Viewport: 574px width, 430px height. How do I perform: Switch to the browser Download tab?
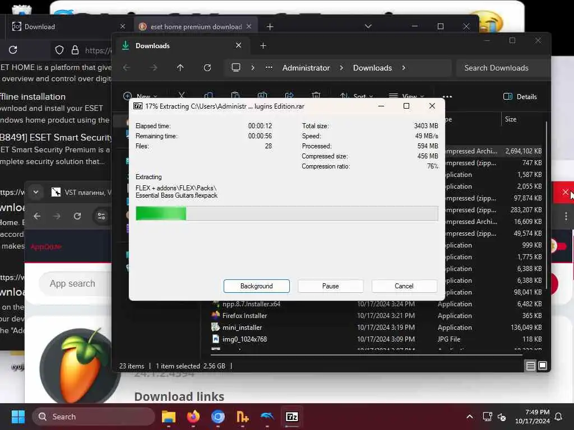(x=40, y=27)
